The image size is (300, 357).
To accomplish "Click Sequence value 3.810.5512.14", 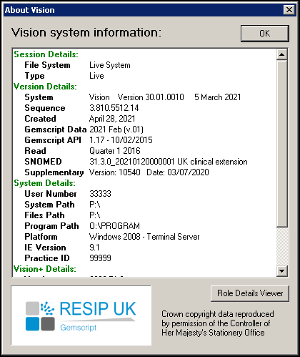I will coord(114,108).
